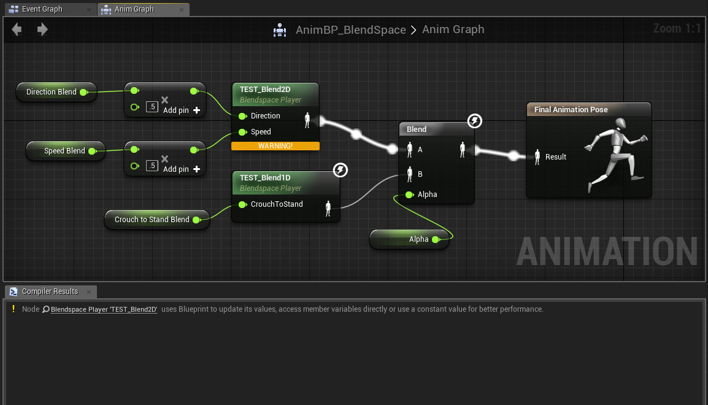Go forward with the right navigation arrow
This screenshot has height=405, width=708.
pyautogui.click(x=42, y=29)
